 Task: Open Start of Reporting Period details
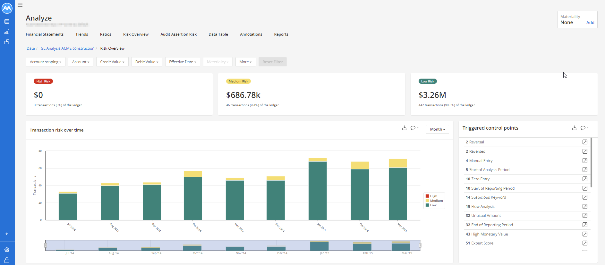point(585,188)
